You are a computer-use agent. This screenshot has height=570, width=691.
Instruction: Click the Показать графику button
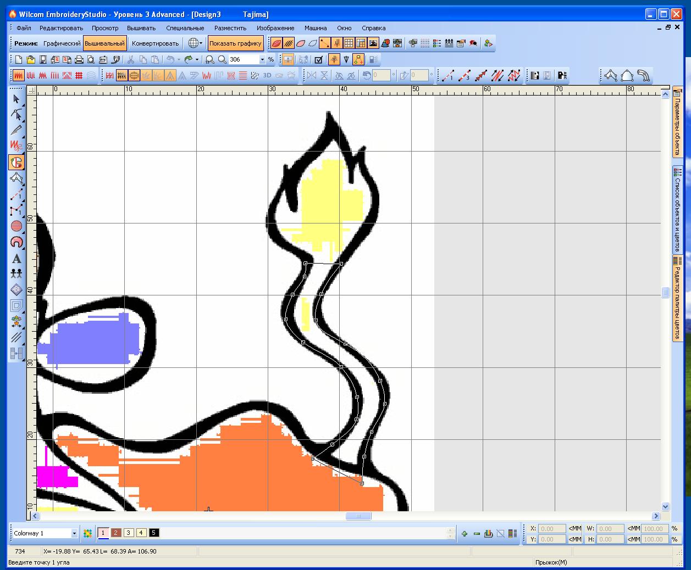pos(235,43)
